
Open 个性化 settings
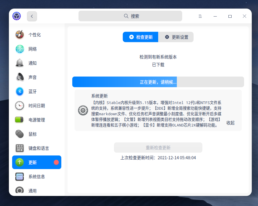(x=37, y=35)
